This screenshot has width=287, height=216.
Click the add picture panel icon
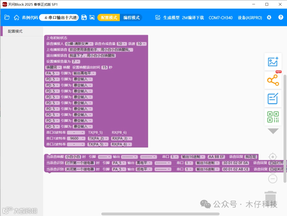point(273,62)
